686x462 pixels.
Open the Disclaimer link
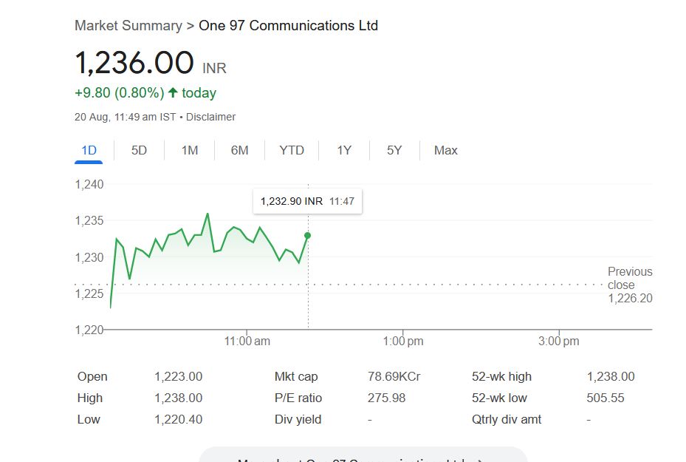pyautogui.click(x=211, y=117)
